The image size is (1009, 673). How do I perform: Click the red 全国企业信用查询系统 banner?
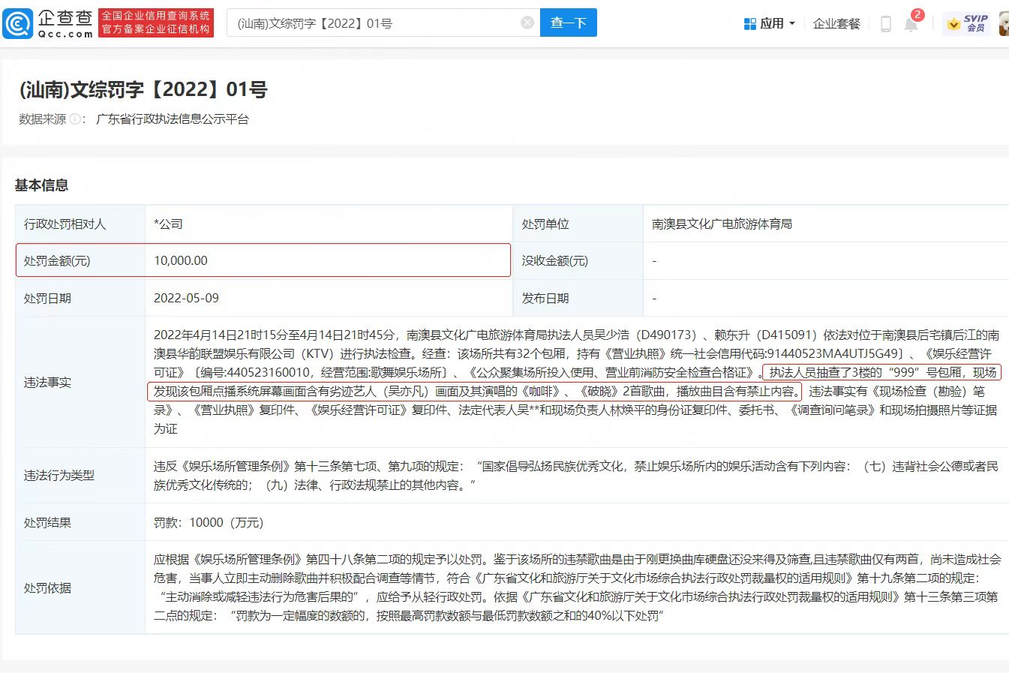156,23
